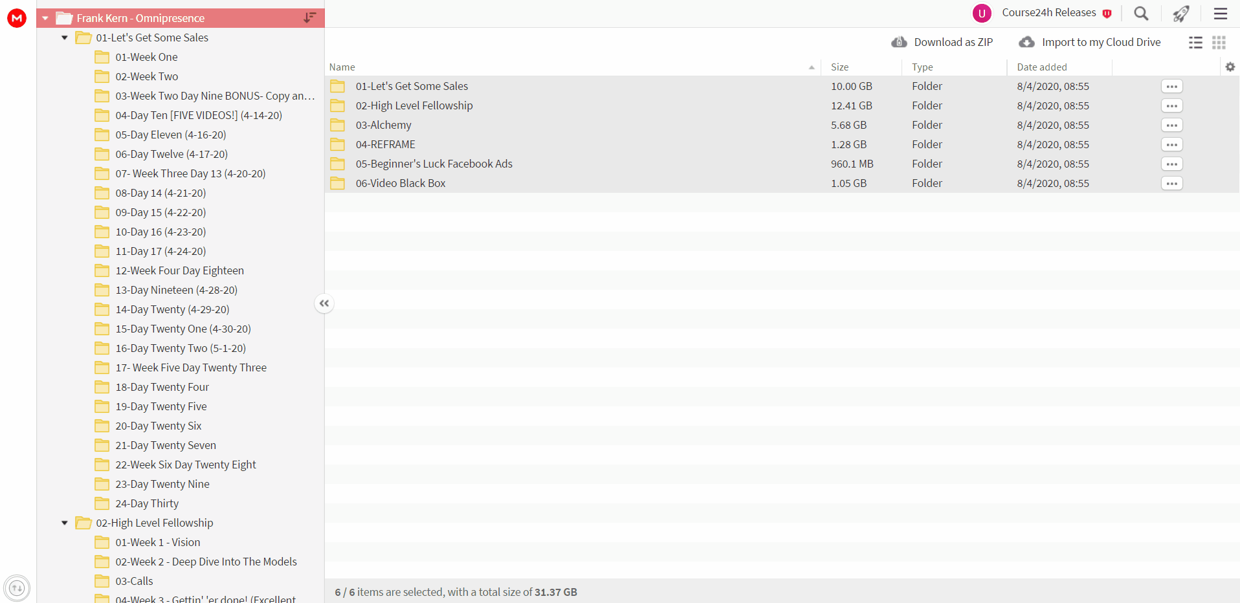
Task: Select 10-Day 16 (4-23-20)
Action: (161, 232)
